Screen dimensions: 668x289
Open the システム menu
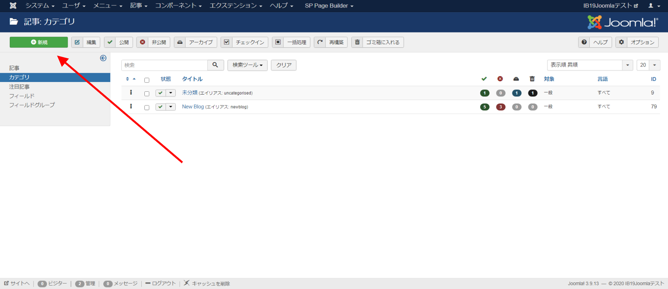click(x=40, y=5)
